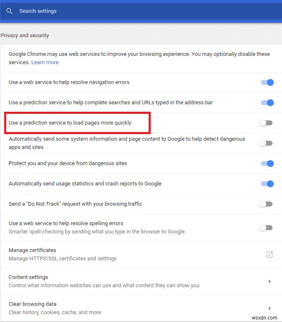Click 'Protect you and your device from dangerous sites' text
Screen dimensions: 282x322
coord(68,163)
